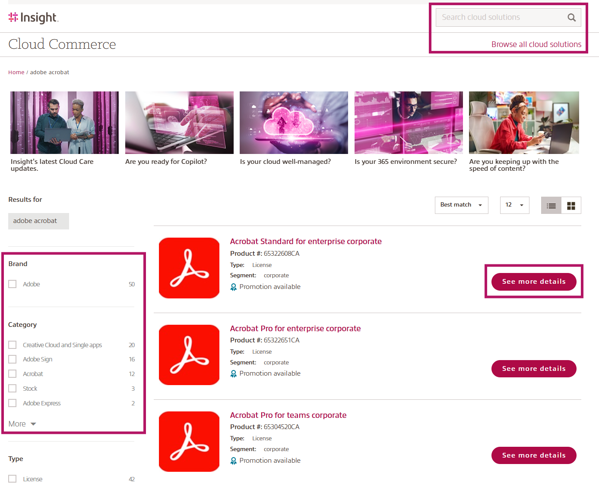Open the Best match sort dropdown
Image resolution: width=599 pixels, height=483 pixels.
click(461, 205)
